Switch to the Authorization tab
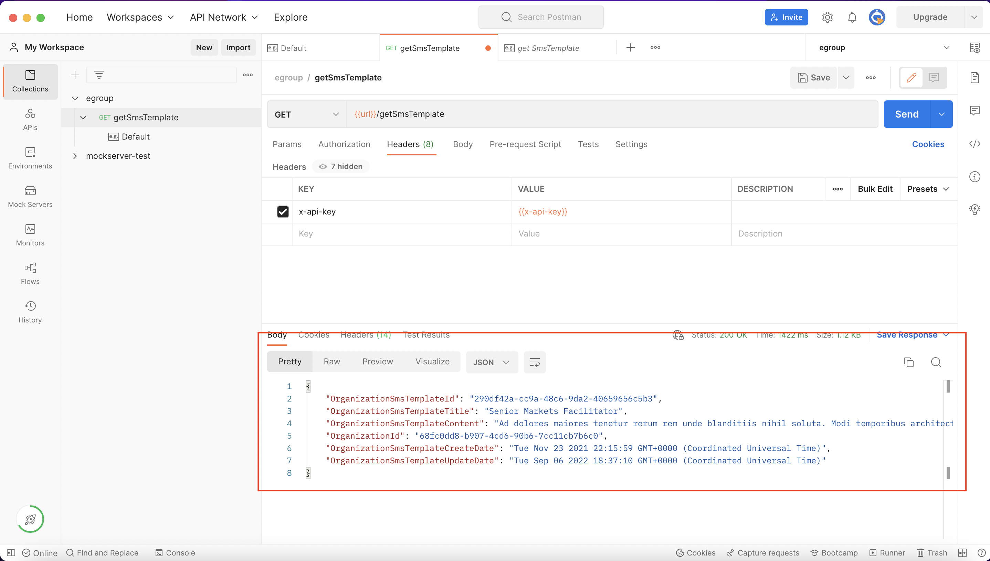Image resolution: width=990 pixels, height=561 pixels. (344, 144)
